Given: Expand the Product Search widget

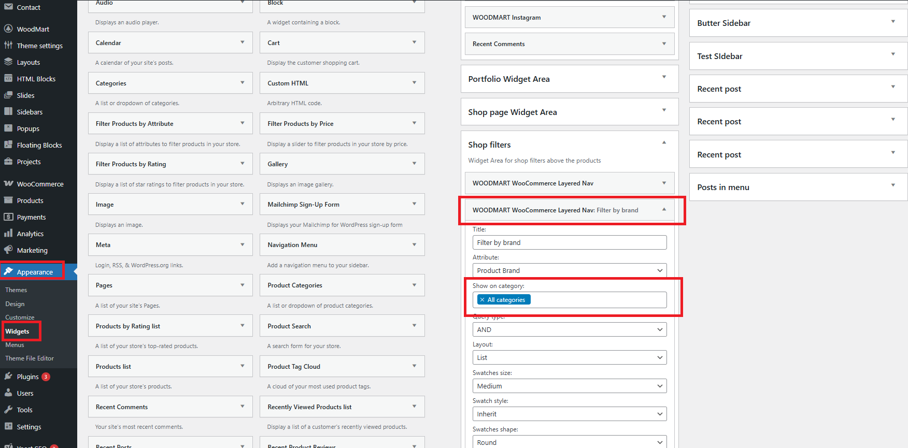Looking at the screenshot, I should tap(414, 325).
